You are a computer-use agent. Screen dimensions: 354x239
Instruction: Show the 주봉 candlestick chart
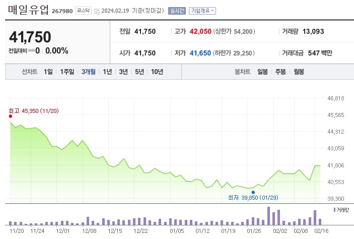(280, 72)
